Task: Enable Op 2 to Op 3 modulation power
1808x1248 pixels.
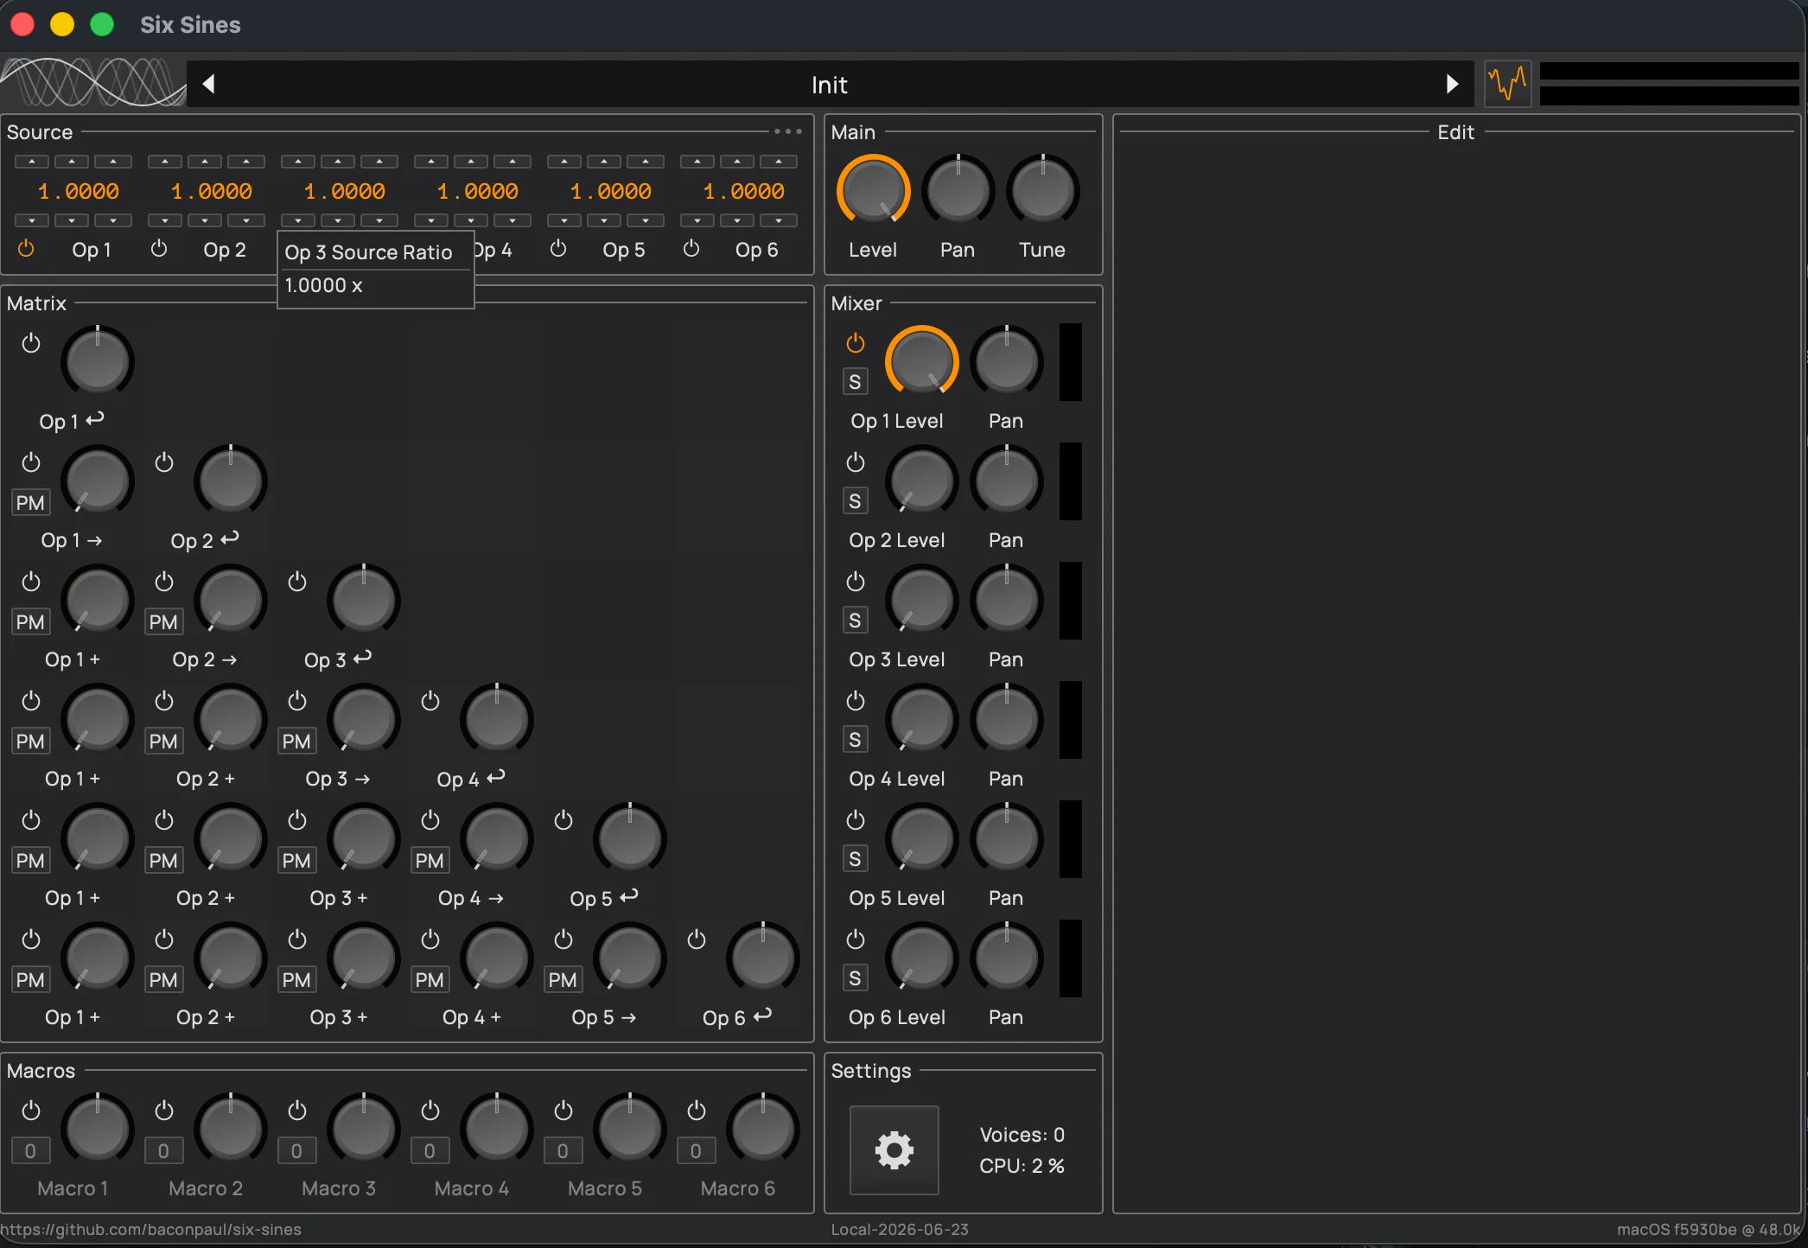Action: pyautogui.click(x=164, y=582)
